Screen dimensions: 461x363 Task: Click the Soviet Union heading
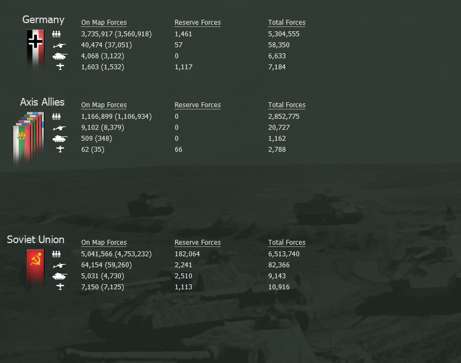[36, 240]
